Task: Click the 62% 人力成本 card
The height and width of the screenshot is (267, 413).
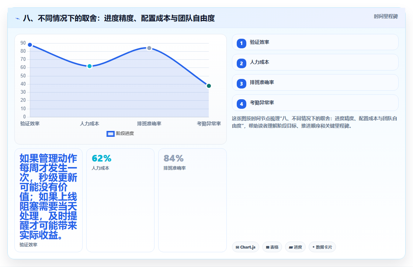Action: click(120, 200)
